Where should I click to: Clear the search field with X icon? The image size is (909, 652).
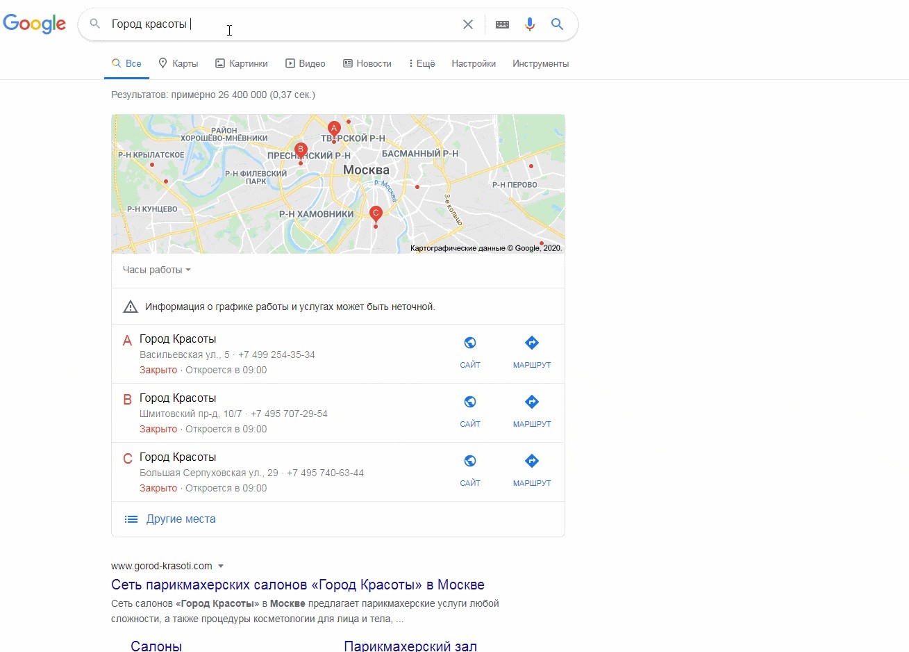coord(468,24)
